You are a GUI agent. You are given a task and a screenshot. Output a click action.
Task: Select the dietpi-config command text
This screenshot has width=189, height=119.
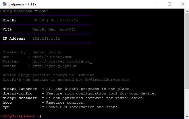(17, 93)
